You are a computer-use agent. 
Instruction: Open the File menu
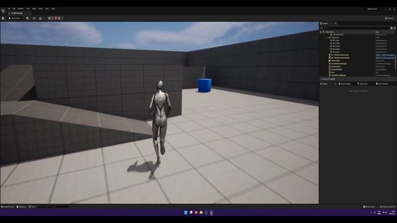click(x=9, y=9)
